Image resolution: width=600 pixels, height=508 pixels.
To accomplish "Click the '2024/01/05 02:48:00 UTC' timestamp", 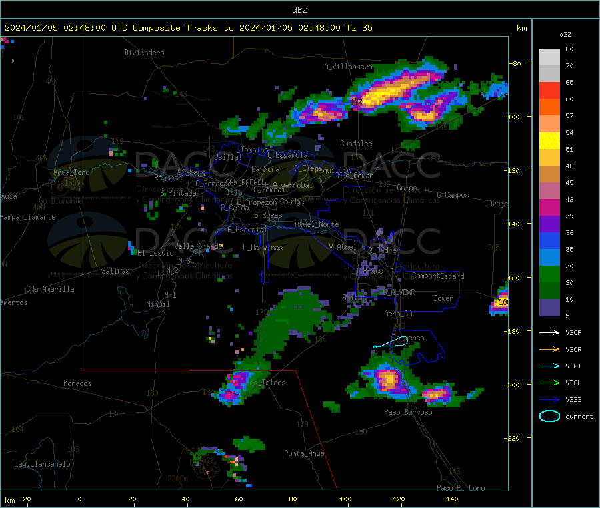I will click(x=65, y=28).
